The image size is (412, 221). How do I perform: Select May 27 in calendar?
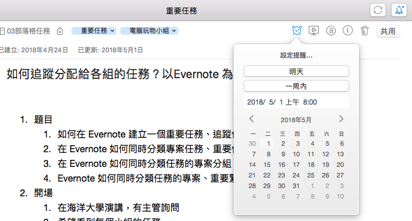click(x=340, y=175)
